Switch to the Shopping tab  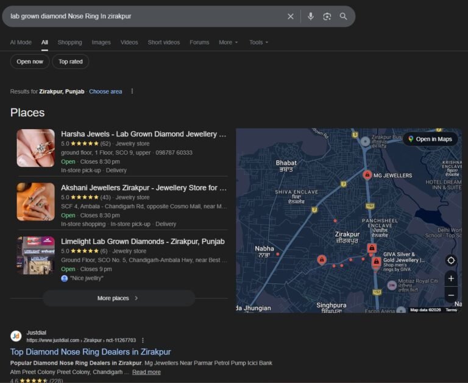pyautogui.click(x=70, y=43)
